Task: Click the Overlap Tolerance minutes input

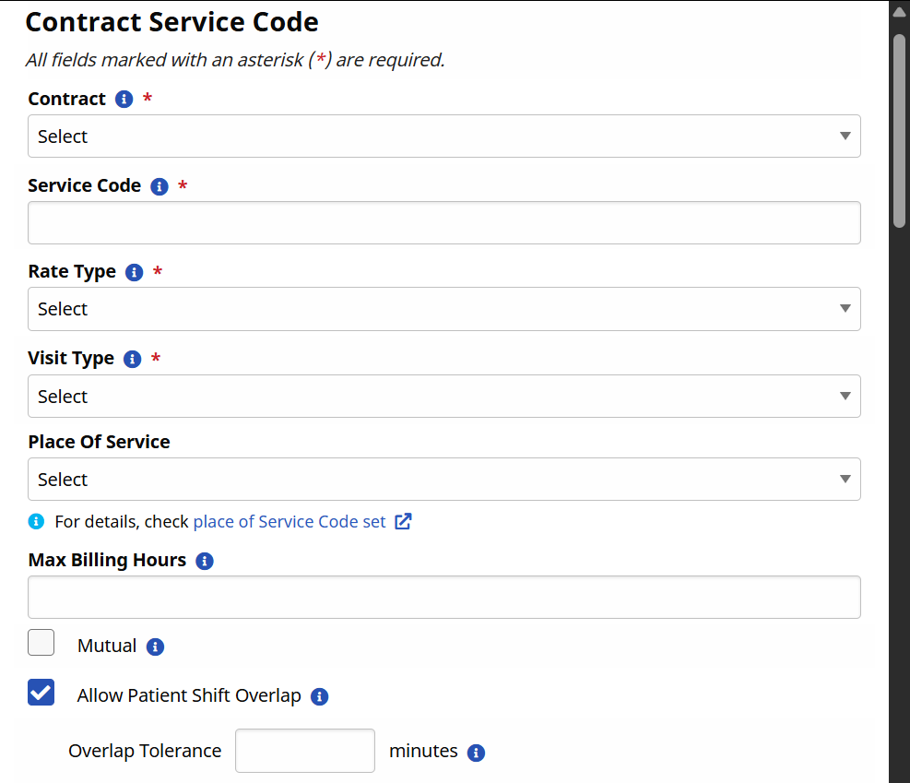Action: (305, 751)
